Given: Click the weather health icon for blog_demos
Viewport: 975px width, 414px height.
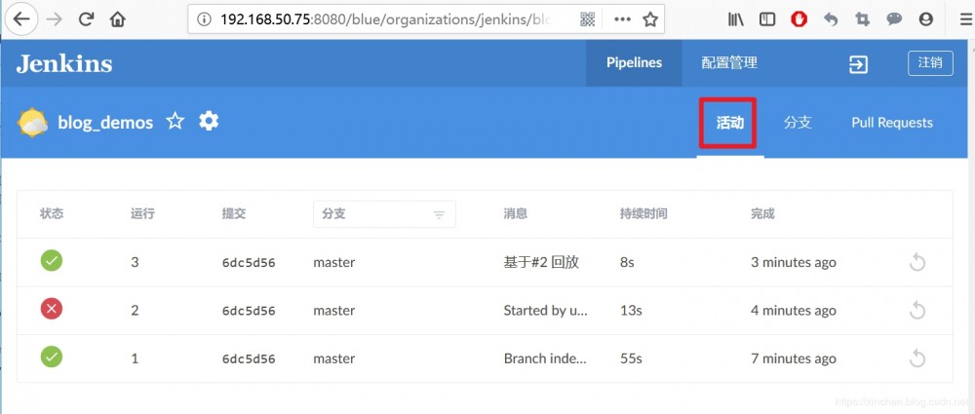Looking at the screenshot, I should (33, 123).
